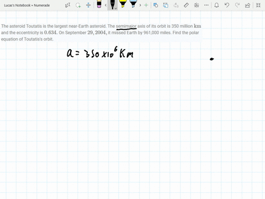
Task: Toggle the ruler tool
Action: (186, 5)
